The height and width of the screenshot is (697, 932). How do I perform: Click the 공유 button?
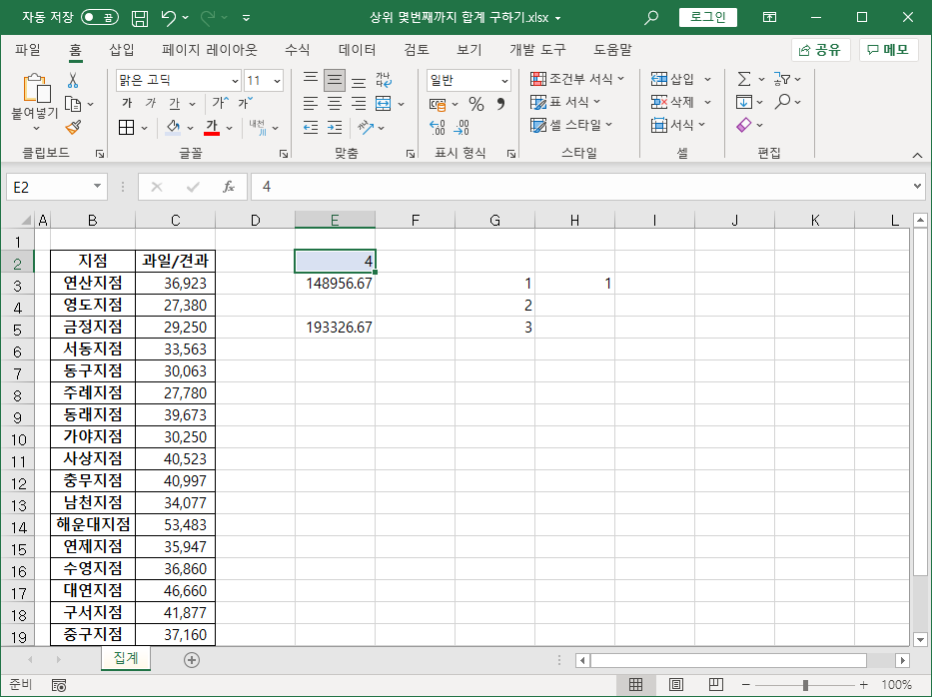821,50
